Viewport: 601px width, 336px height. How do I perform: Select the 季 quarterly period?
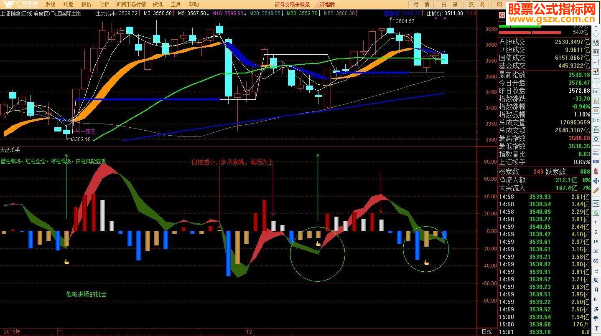point(596,319)
